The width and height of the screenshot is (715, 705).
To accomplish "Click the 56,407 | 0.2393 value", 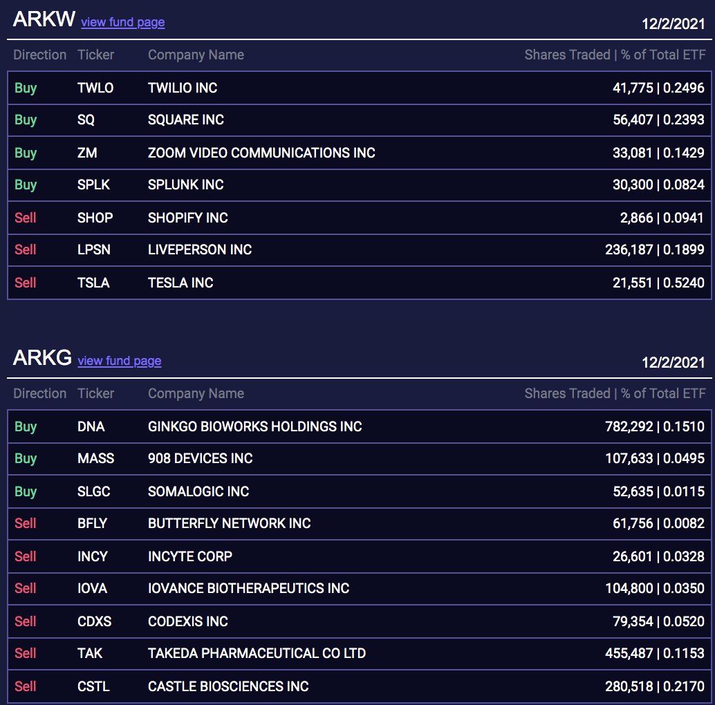I will [x=658, y=120].
